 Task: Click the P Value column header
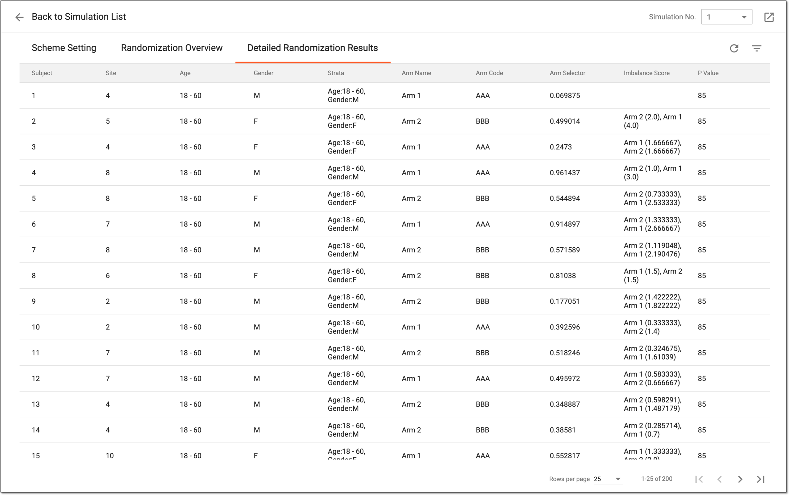pos(708,73)
